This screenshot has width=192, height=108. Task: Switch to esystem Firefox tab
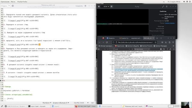click(136, 38)
